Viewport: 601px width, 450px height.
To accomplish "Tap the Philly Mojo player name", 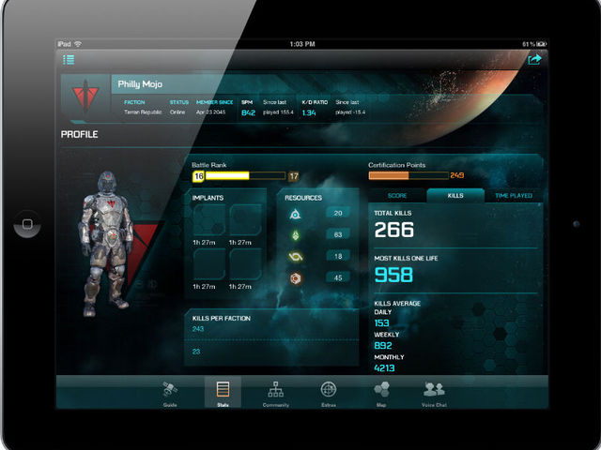I will pyautogui.click(x=140, y=84).
